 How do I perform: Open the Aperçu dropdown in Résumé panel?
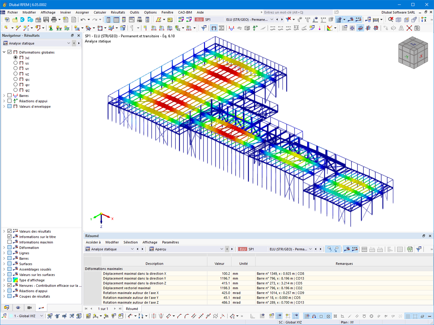point(186,249)
